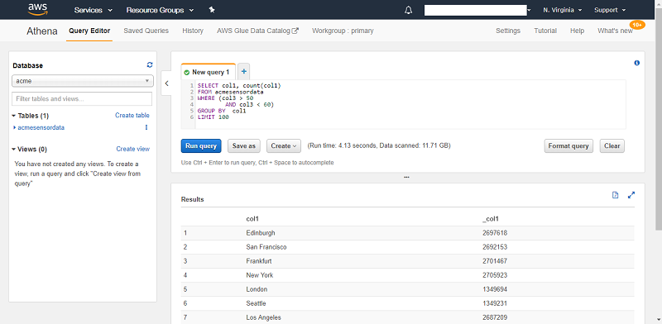The height and width of the screenshot is (324, 662).
Task: Open Workgroup : primary tab
Action: click(x=343, y=31)
